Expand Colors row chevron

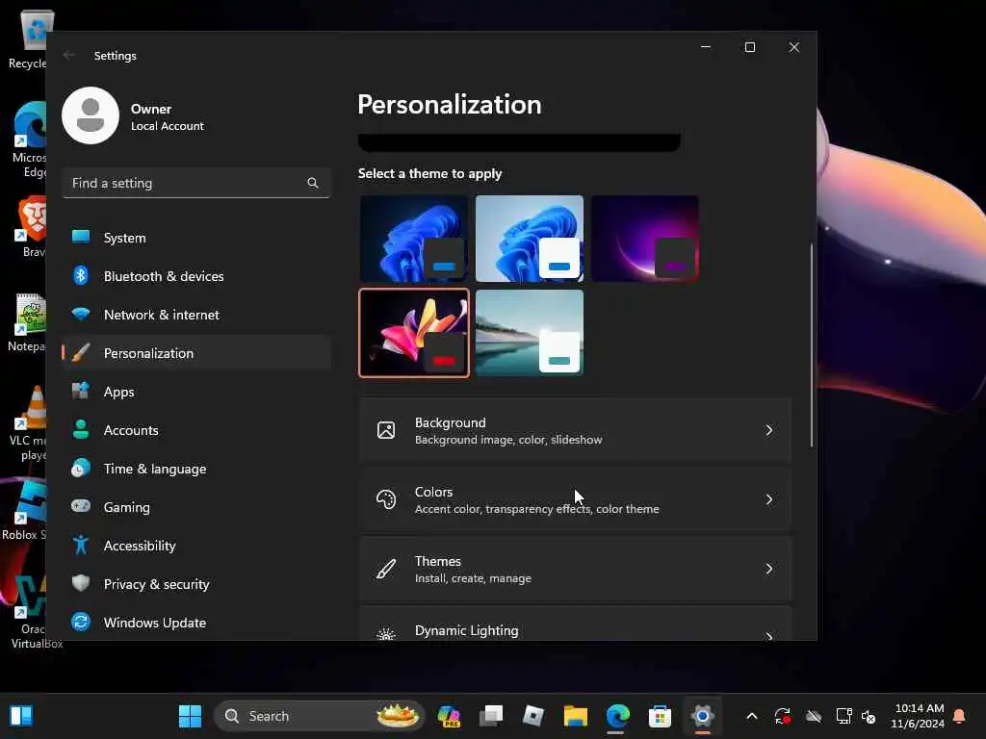click(769, 499)
